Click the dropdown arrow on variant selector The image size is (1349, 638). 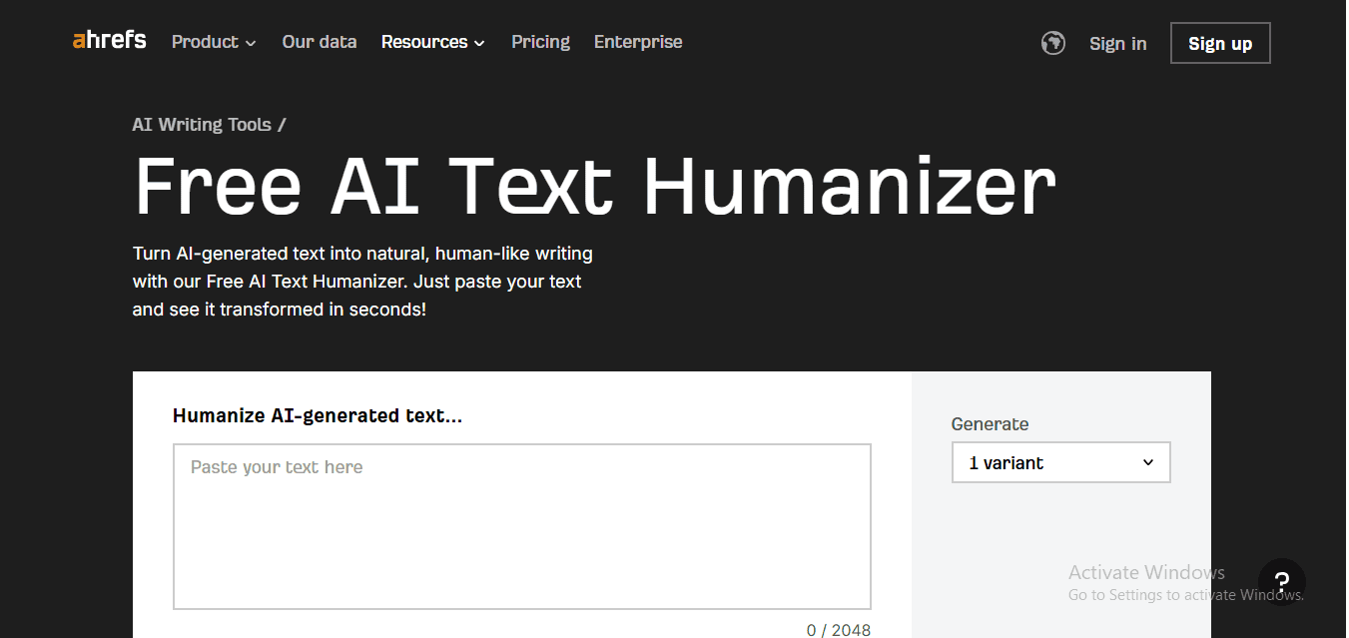point(1146,462)
